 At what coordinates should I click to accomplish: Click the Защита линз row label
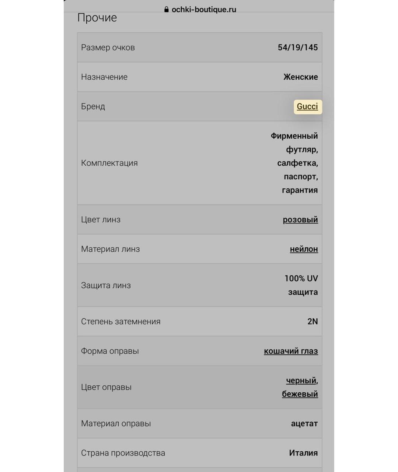pyautogui.click(x=106, y=285)
